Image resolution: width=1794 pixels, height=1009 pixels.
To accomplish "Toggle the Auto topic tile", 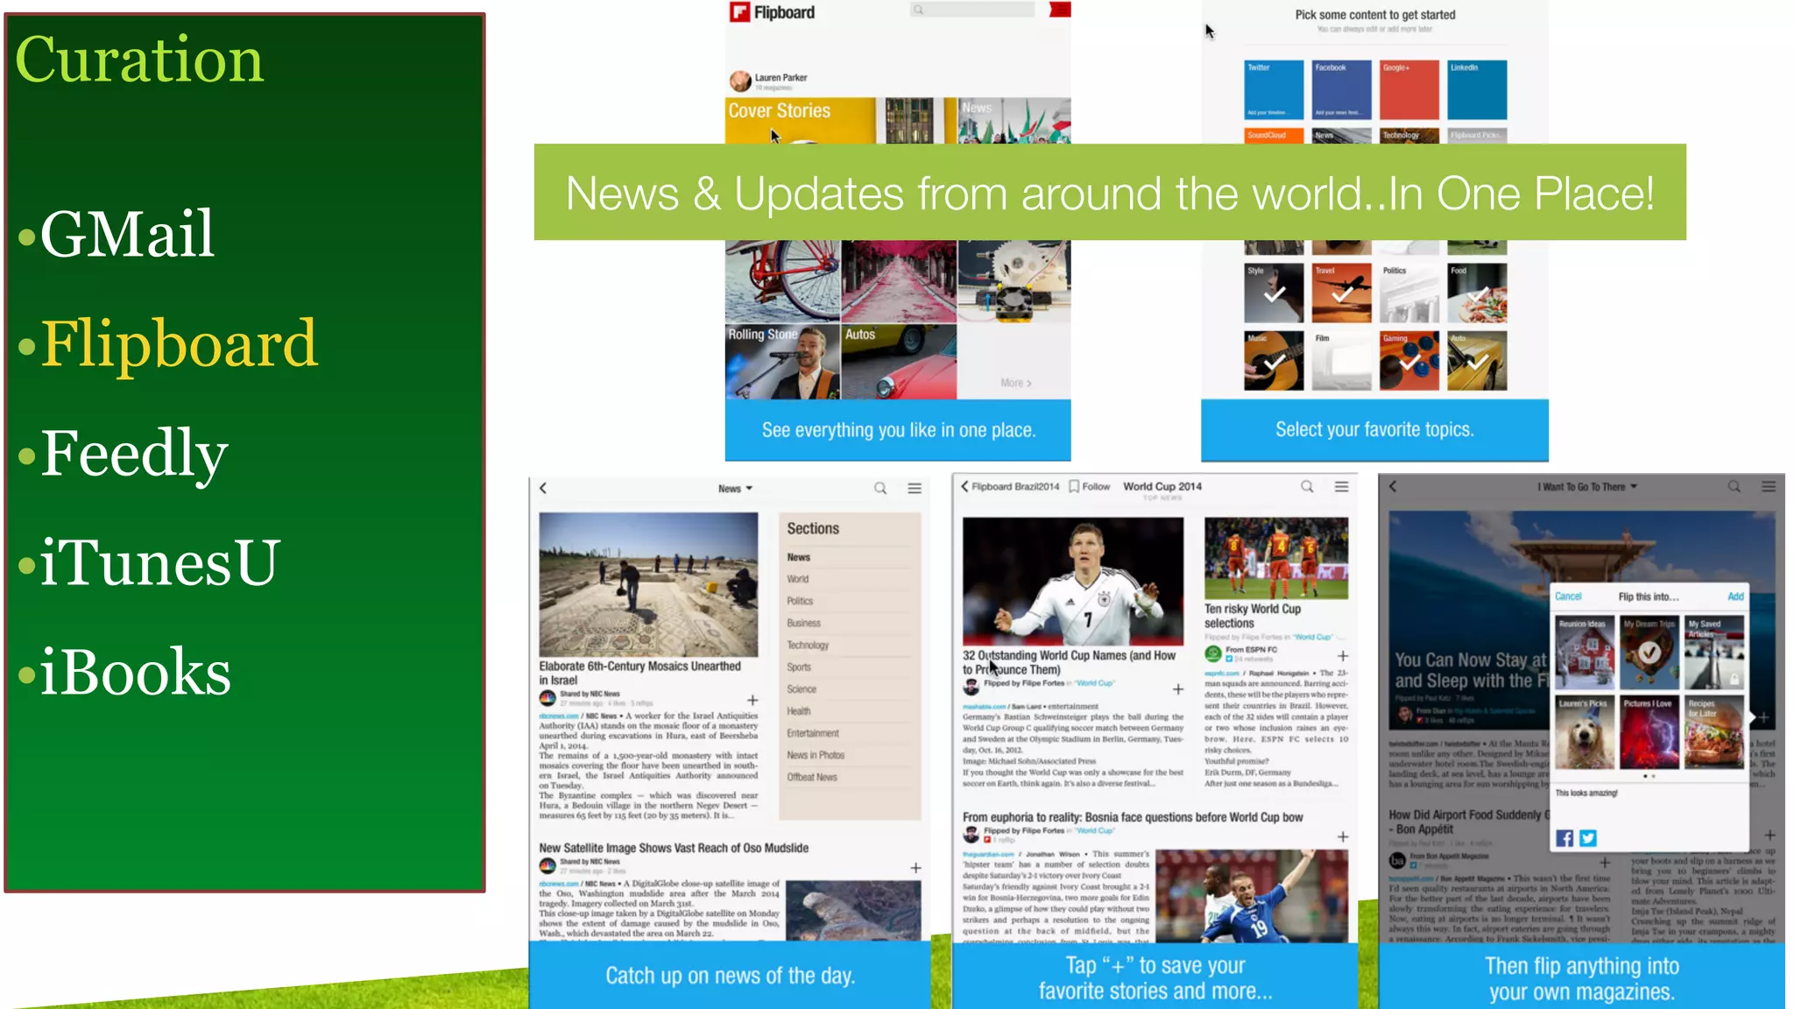I will pyautogui.click(x=1477, y=360).
